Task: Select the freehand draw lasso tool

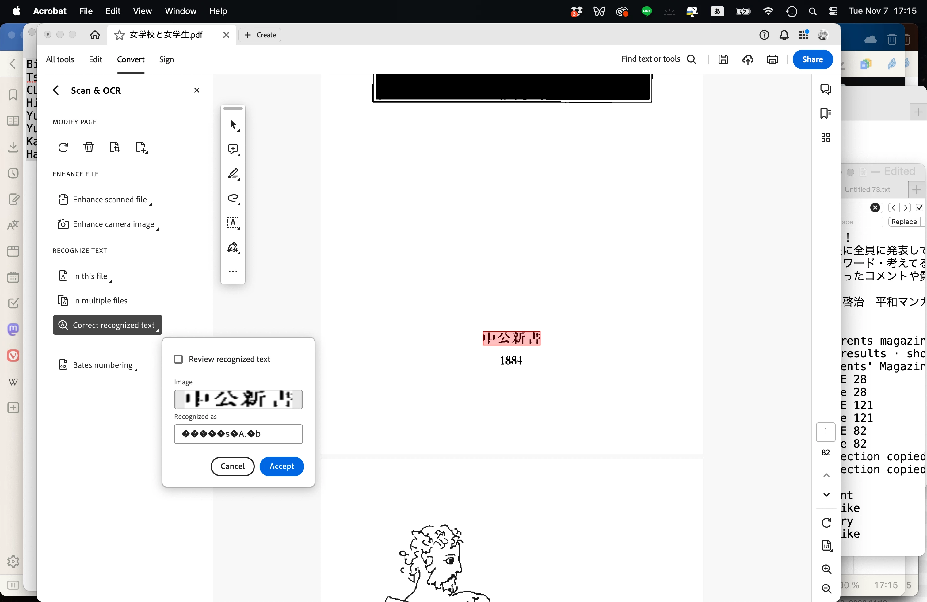Action: coord(233,198)
